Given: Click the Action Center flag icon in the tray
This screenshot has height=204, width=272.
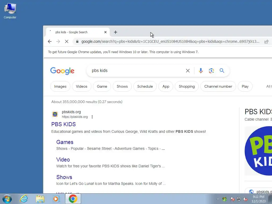Looking at the screenshot, I should click(x=232, y=199).
